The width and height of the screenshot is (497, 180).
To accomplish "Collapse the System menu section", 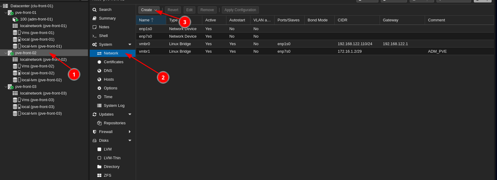I will (x=130, y=45).
